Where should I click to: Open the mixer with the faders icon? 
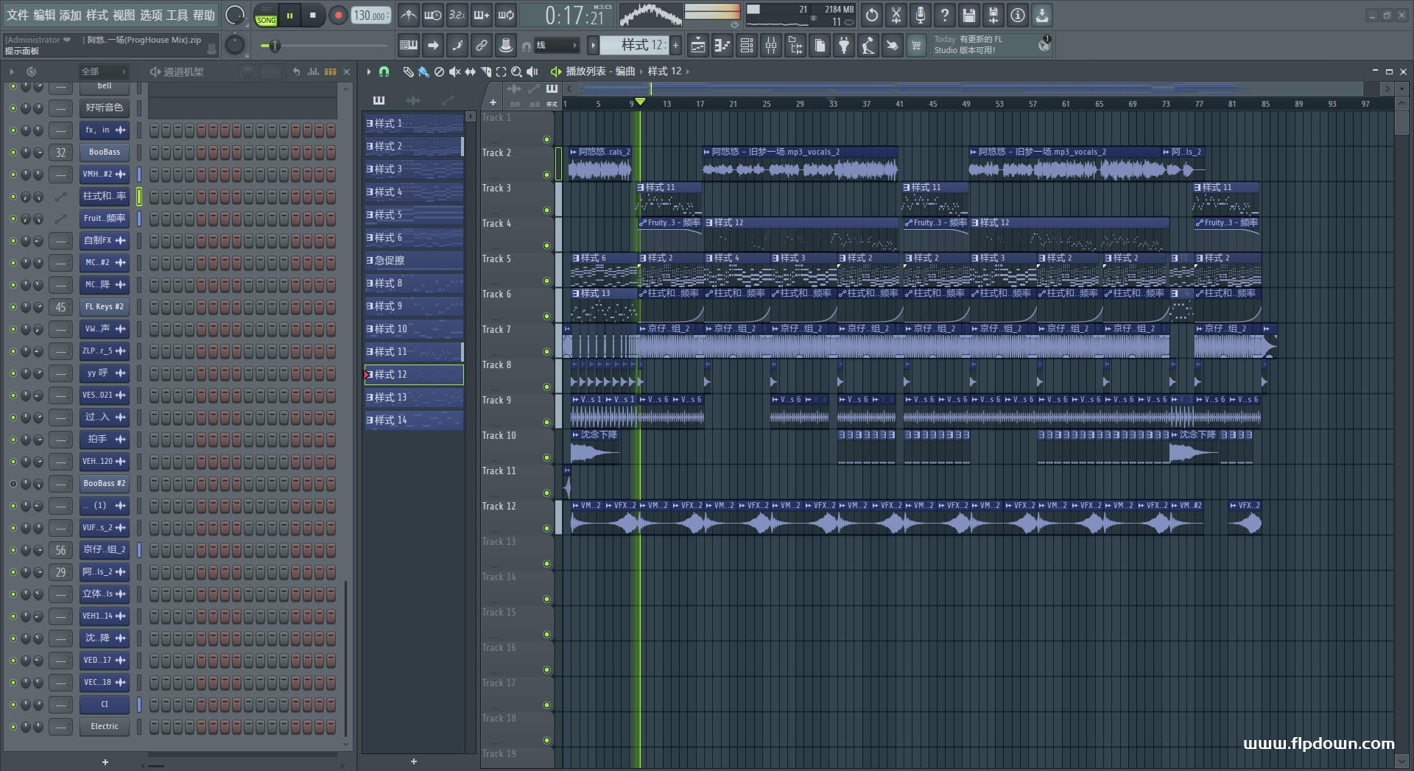pos(771,46)
